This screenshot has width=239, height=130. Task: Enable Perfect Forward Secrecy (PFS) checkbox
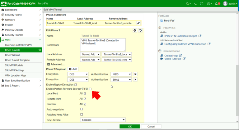pos(90,89)
